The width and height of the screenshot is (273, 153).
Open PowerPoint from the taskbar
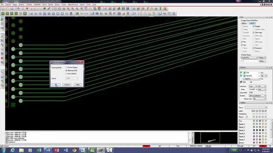click(x=57, y=150)
